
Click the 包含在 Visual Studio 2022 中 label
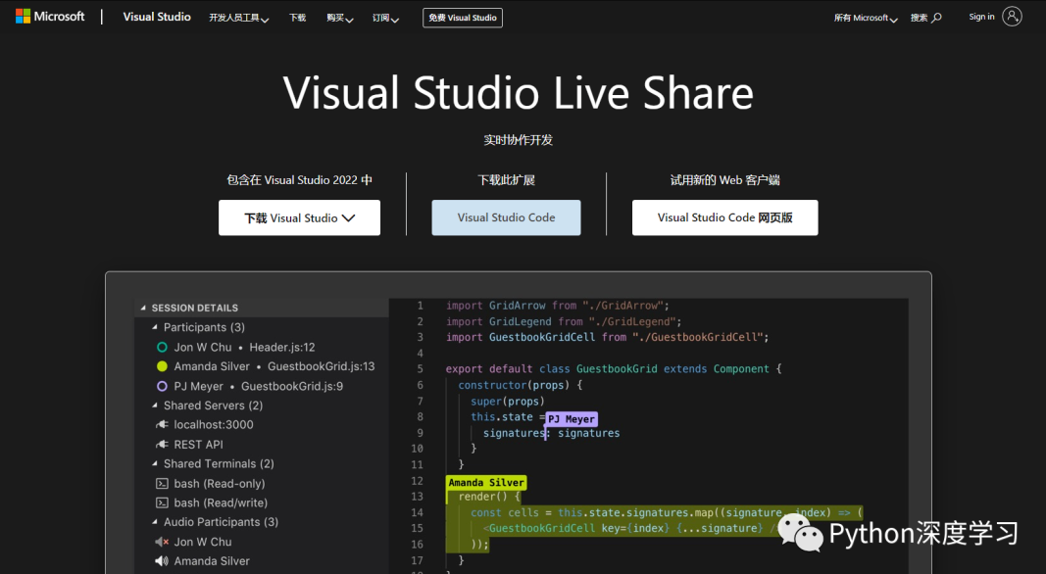click(x=300, y=180)
